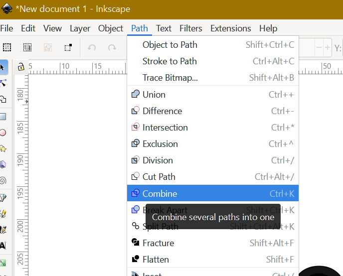Image resolution: width=343 pixels, height=276 pixels.
Task: Select the Rectangle tool
Action: pyautogui.click(x=2, y=116)
